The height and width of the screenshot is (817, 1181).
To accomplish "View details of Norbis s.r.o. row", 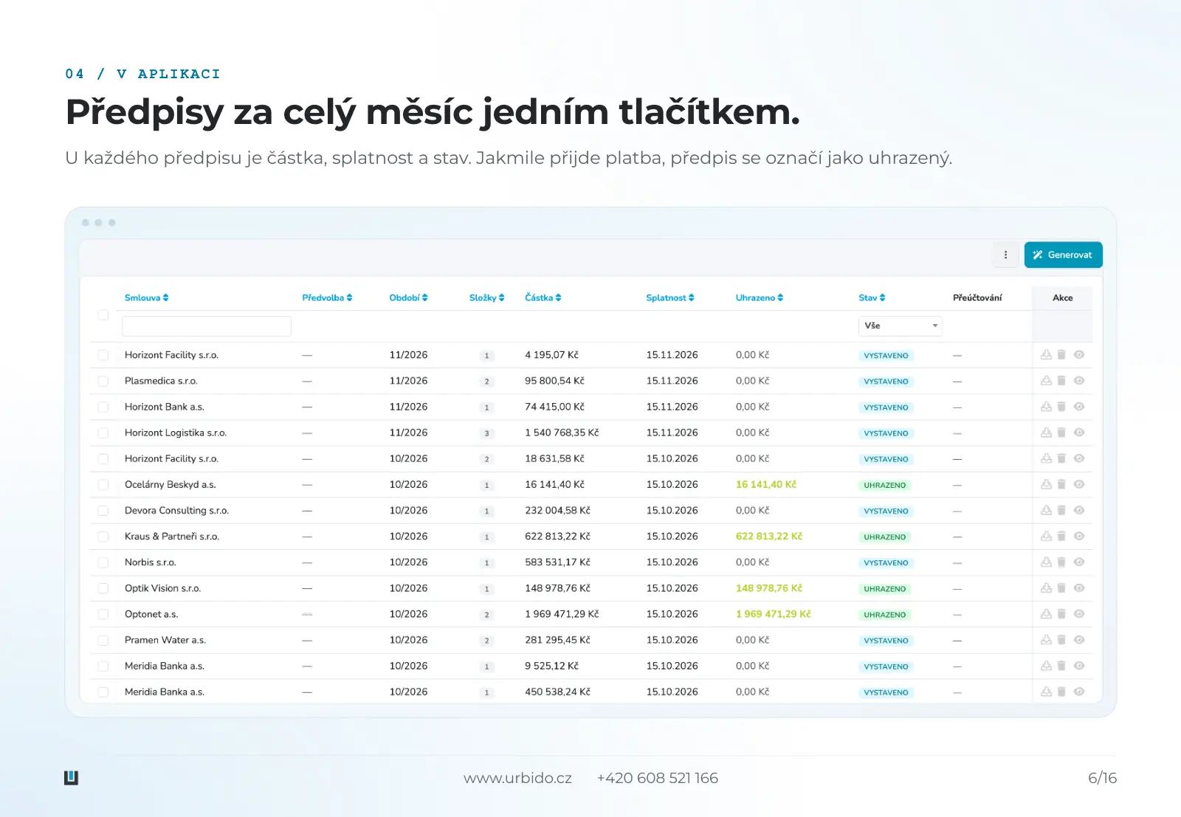I will click(1079, 562).
